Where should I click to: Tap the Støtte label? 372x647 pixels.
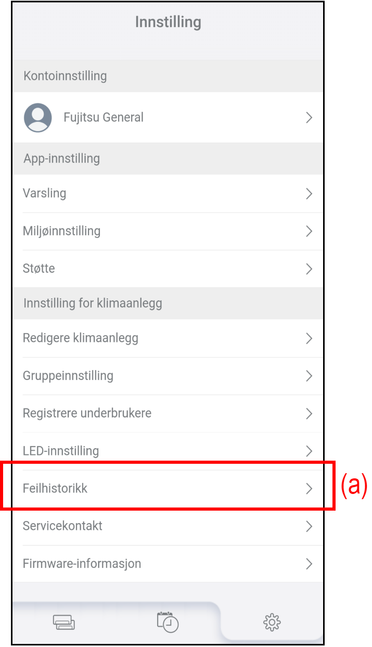click(x=39, y=269)
